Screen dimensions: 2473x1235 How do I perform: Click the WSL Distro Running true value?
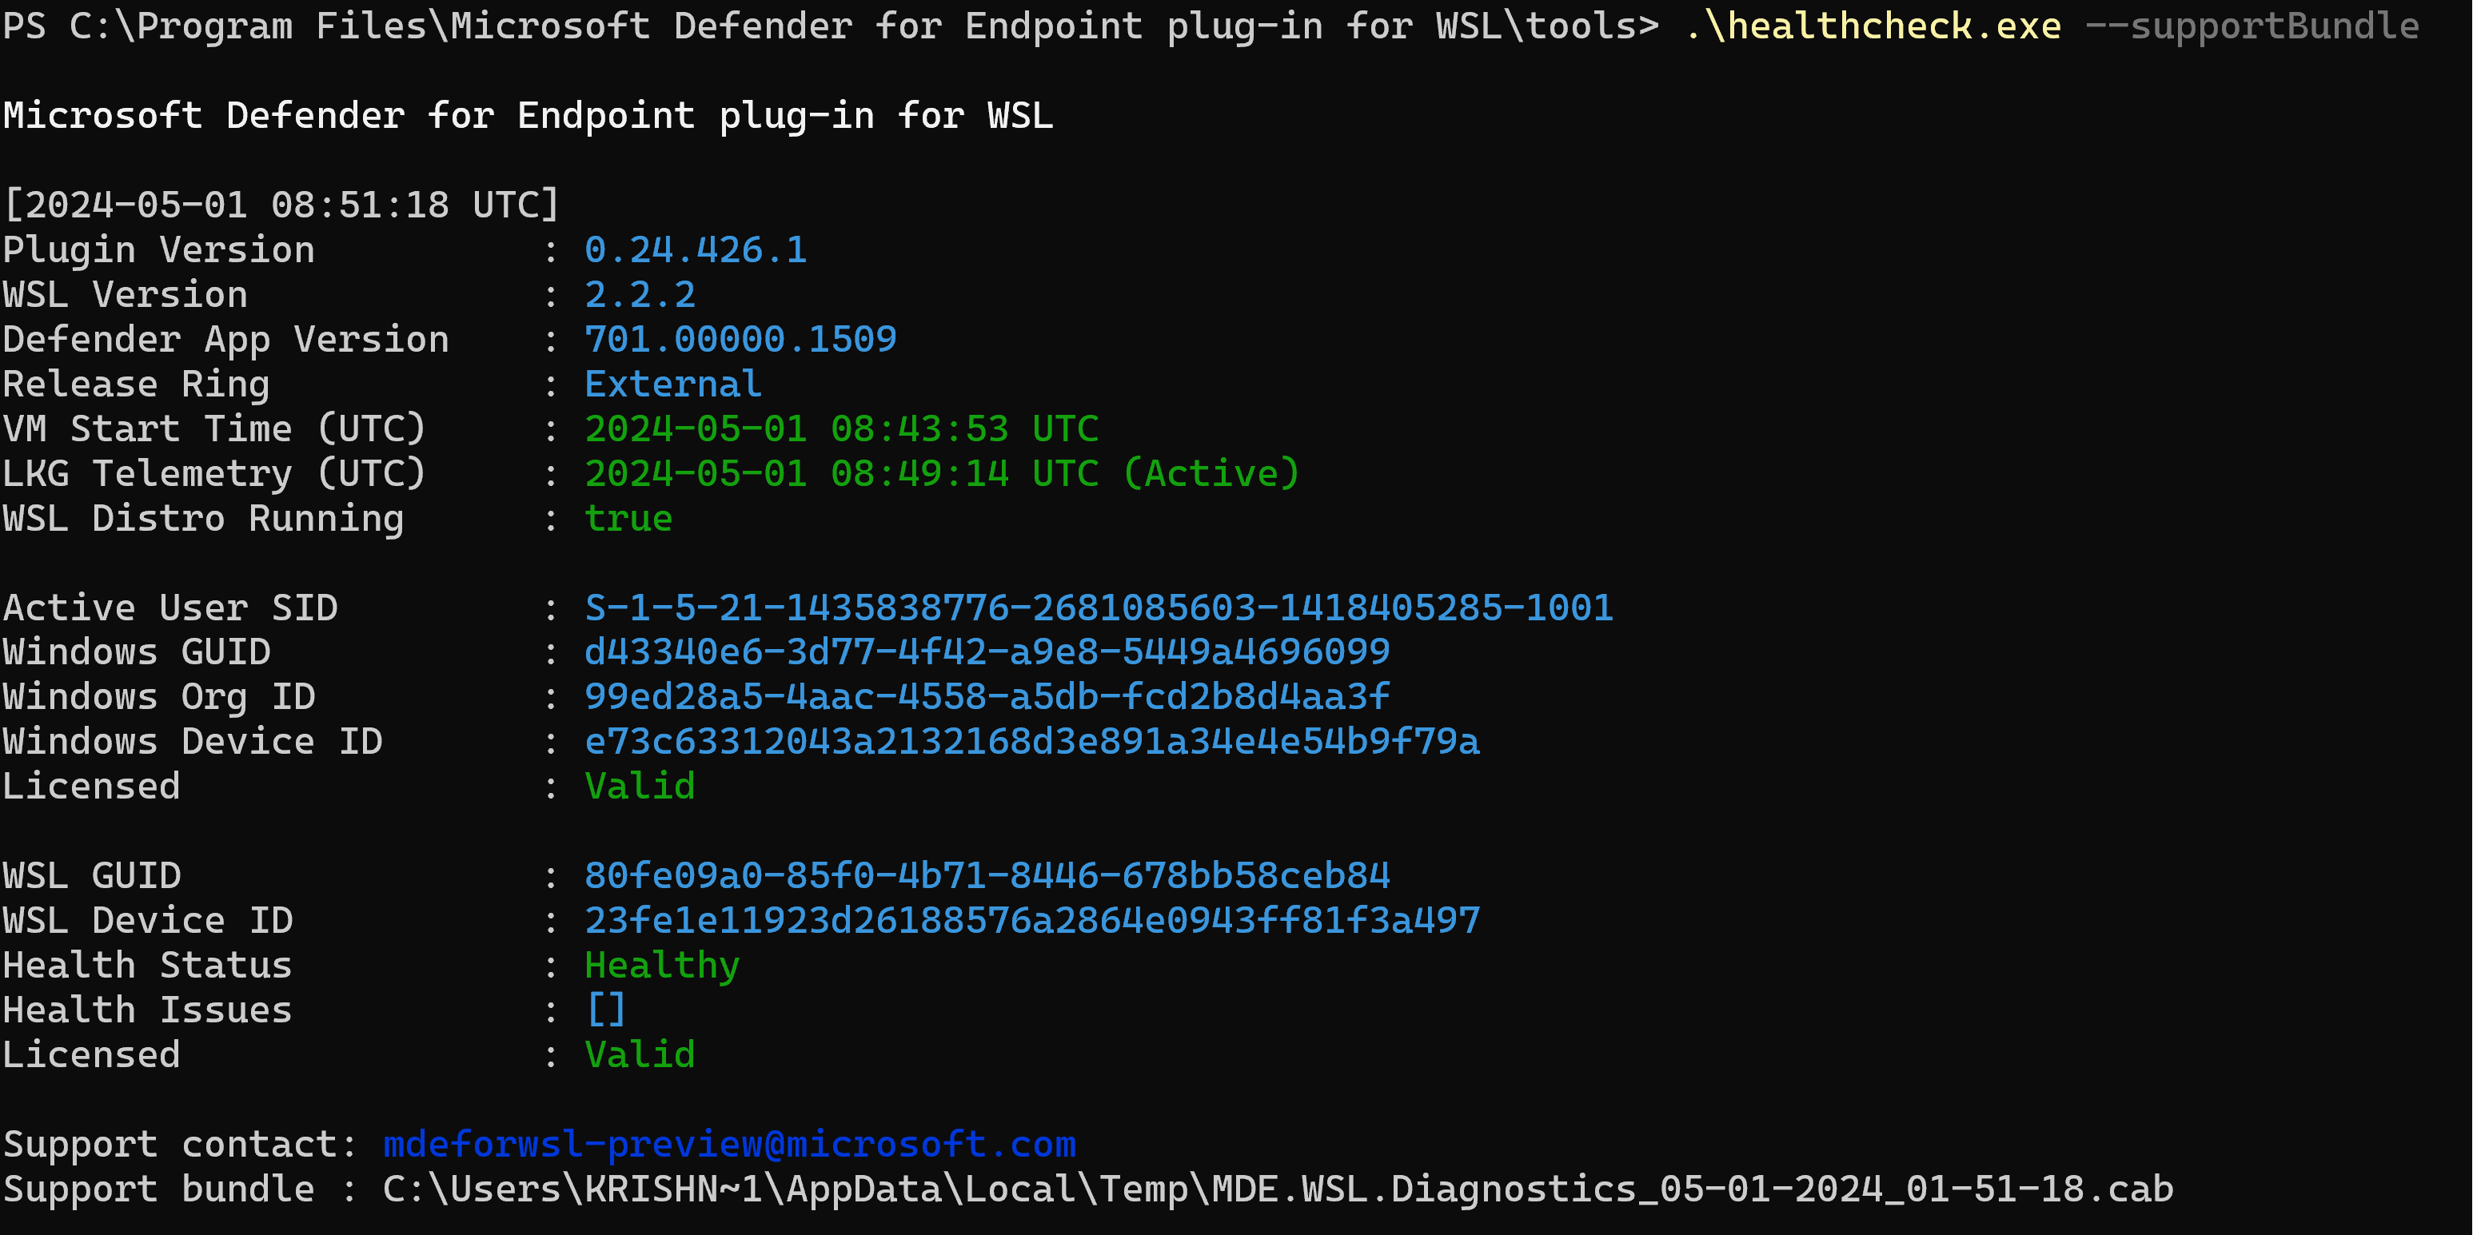(x=628, y=519)
